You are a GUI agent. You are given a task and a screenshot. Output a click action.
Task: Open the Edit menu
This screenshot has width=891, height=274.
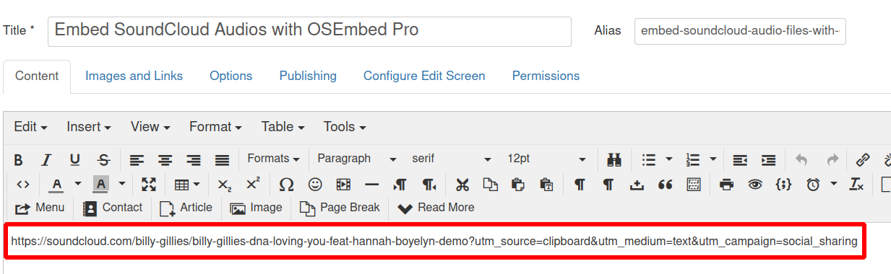[31, 127]
